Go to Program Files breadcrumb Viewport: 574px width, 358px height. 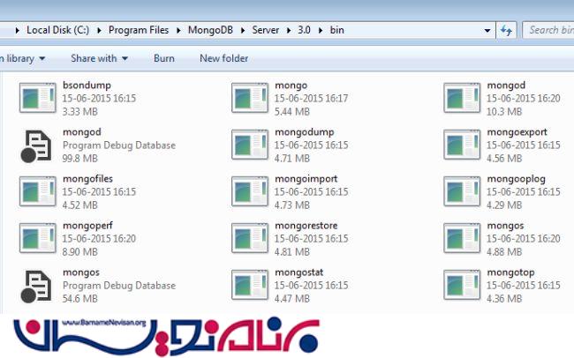(139, 30)
